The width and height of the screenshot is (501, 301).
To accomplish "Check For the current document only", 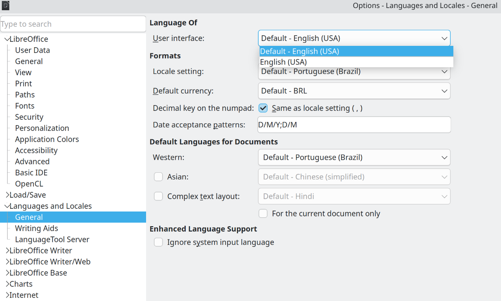I will click(x=263, y=213).
